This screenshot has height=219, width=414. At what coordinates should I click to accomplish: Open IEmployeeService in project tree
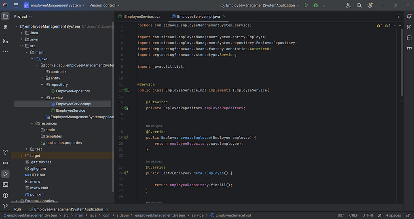(x=70, y=111)
